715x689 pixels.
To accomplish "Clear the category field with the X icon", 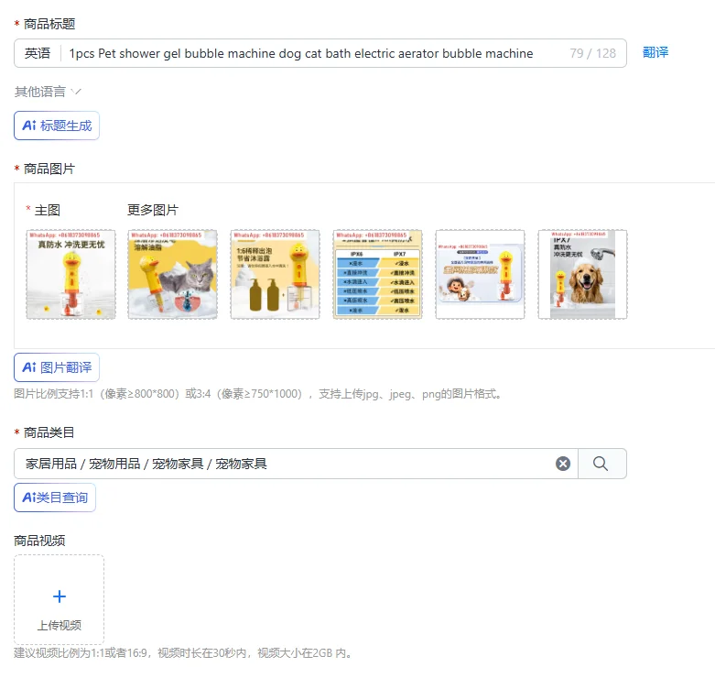I will tap(563, 464).
